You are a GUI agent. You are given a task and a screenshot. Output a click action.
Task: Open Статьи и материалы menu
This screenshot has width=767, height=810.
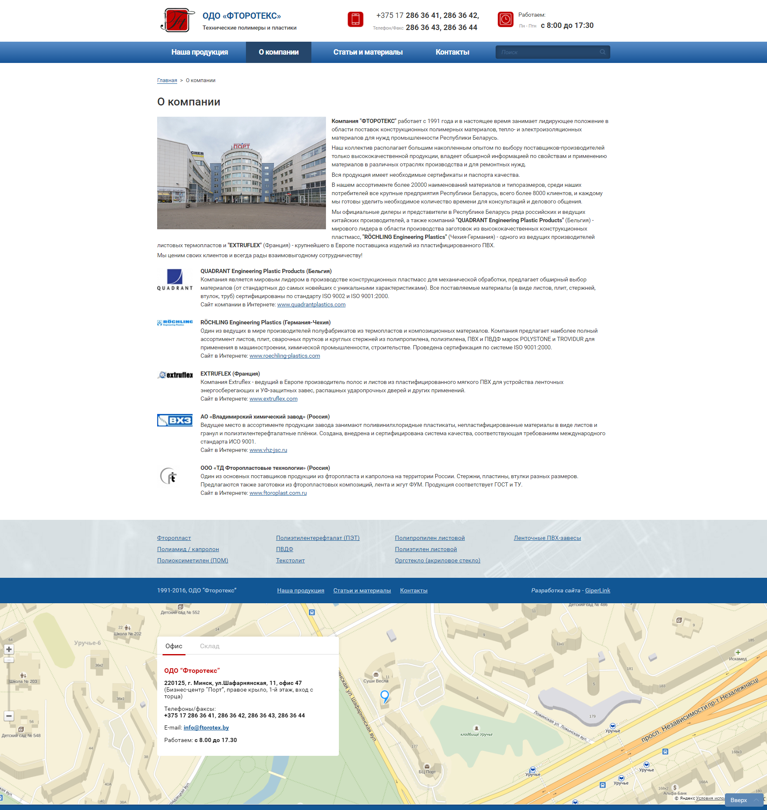click(x=368, y=52)
